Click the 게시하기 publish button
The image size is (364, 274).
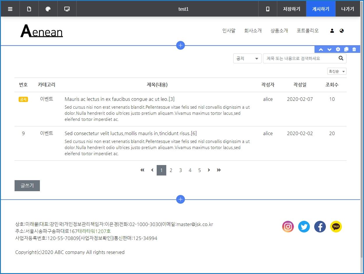coord(321,9)
